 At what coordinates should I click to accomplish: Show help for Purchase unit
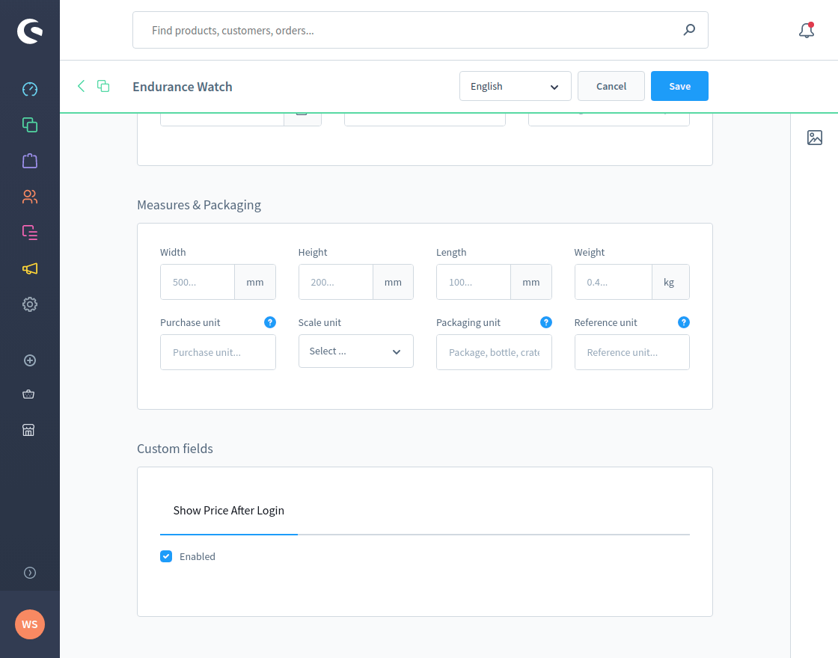270,322
